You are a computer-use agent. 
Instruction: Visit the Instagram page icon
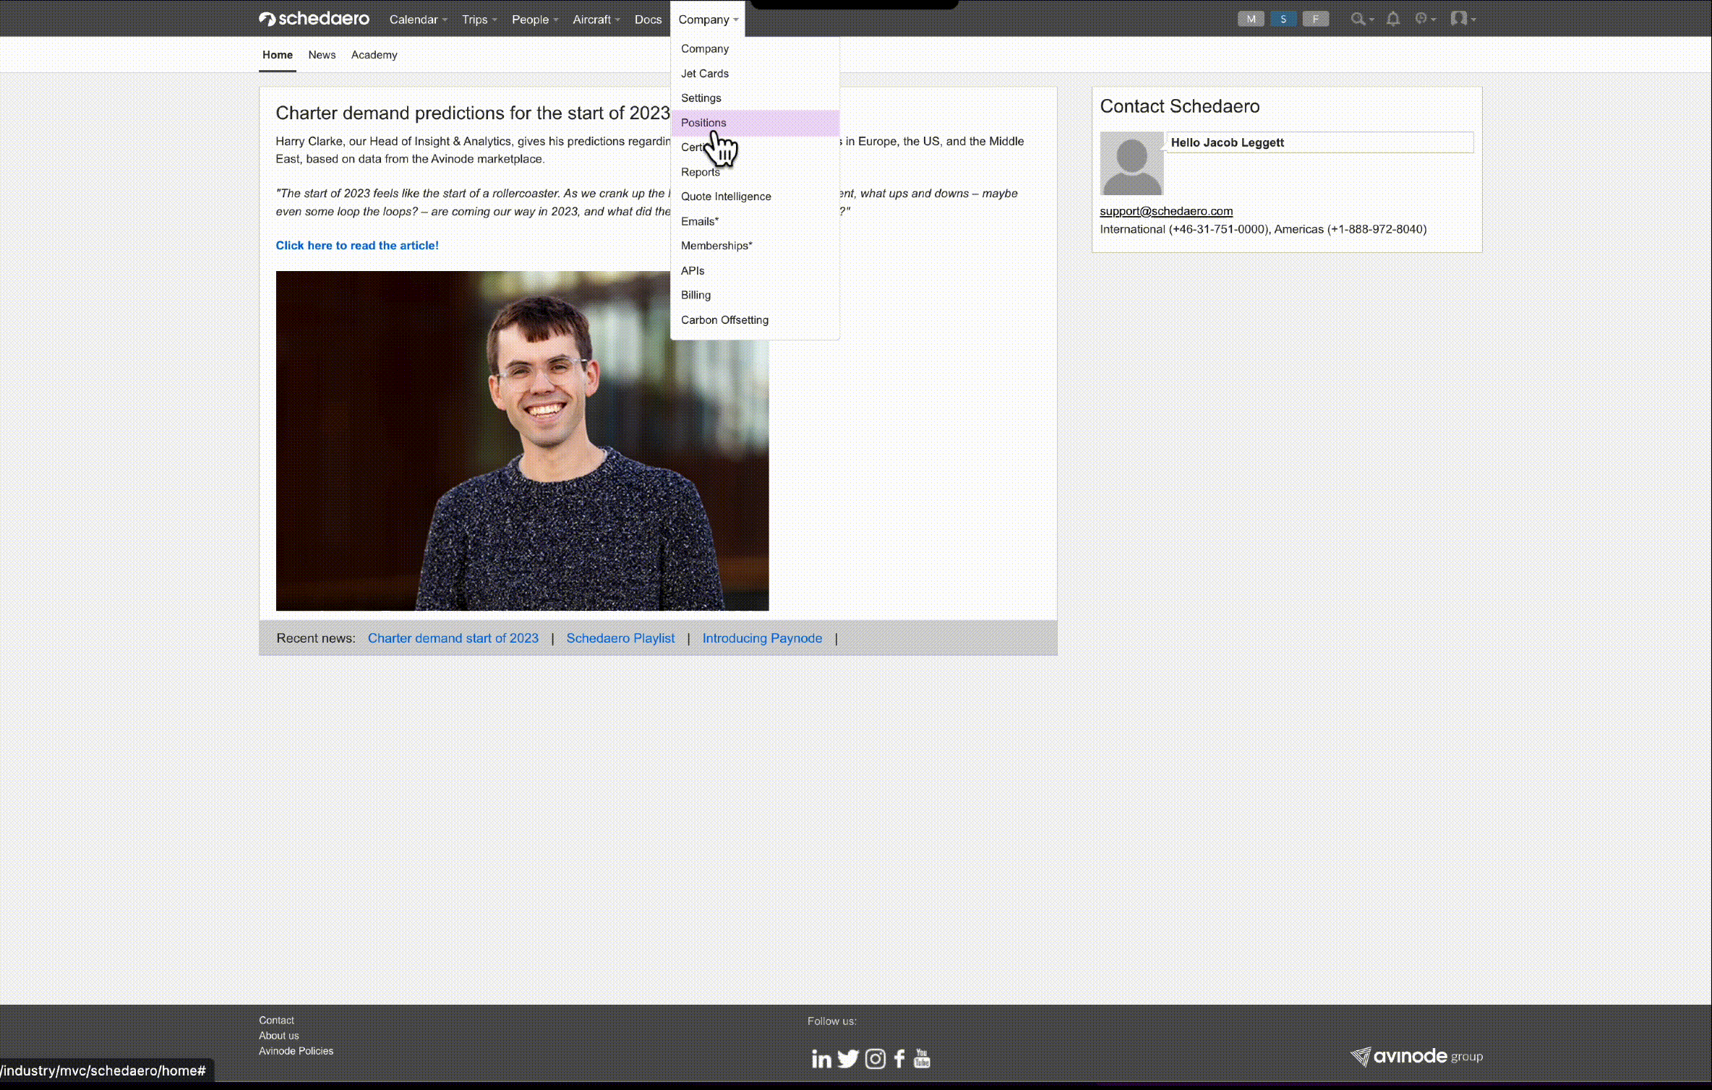point(875,1059)
